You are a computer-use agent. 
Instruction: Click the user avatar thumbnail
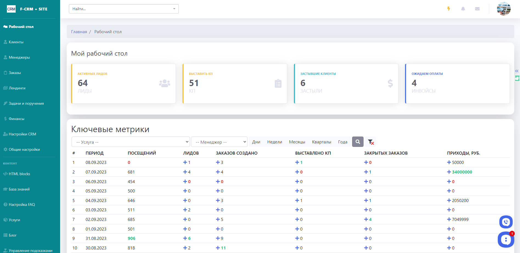504,9
